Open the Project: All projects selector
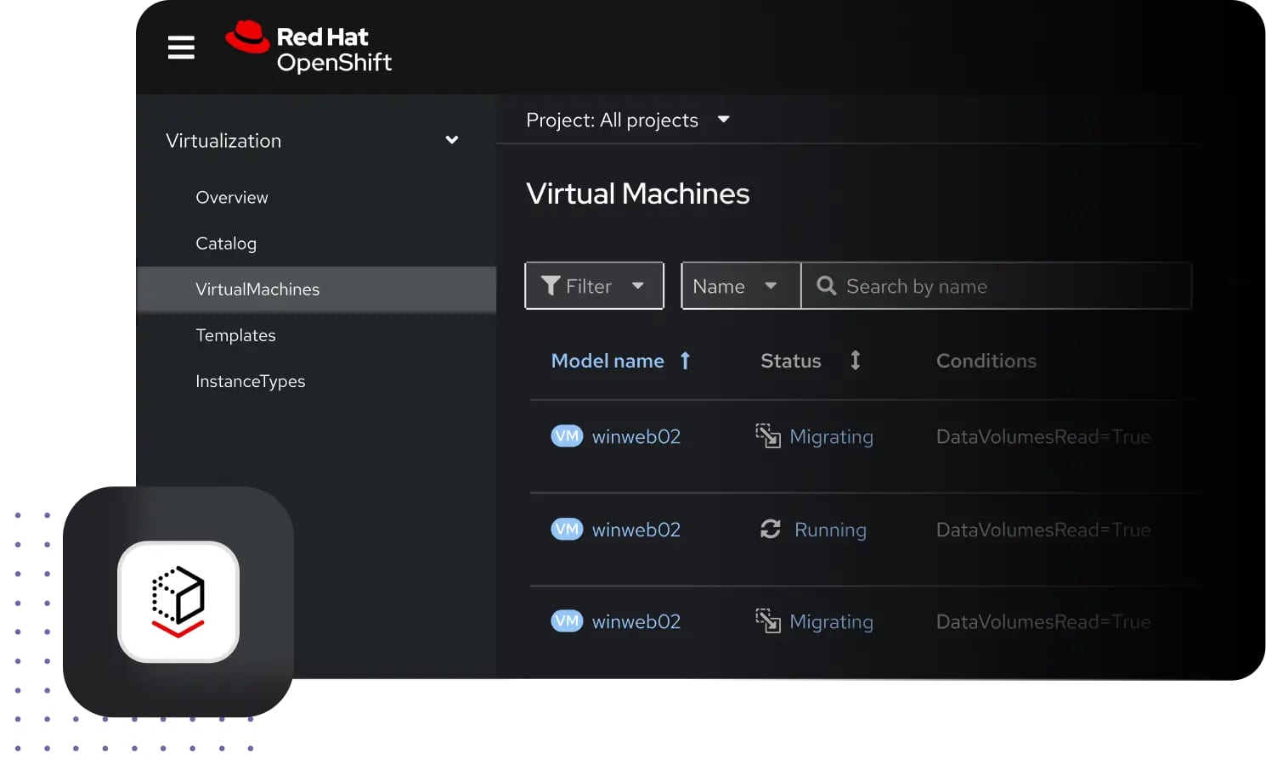 tap(628, 120)
